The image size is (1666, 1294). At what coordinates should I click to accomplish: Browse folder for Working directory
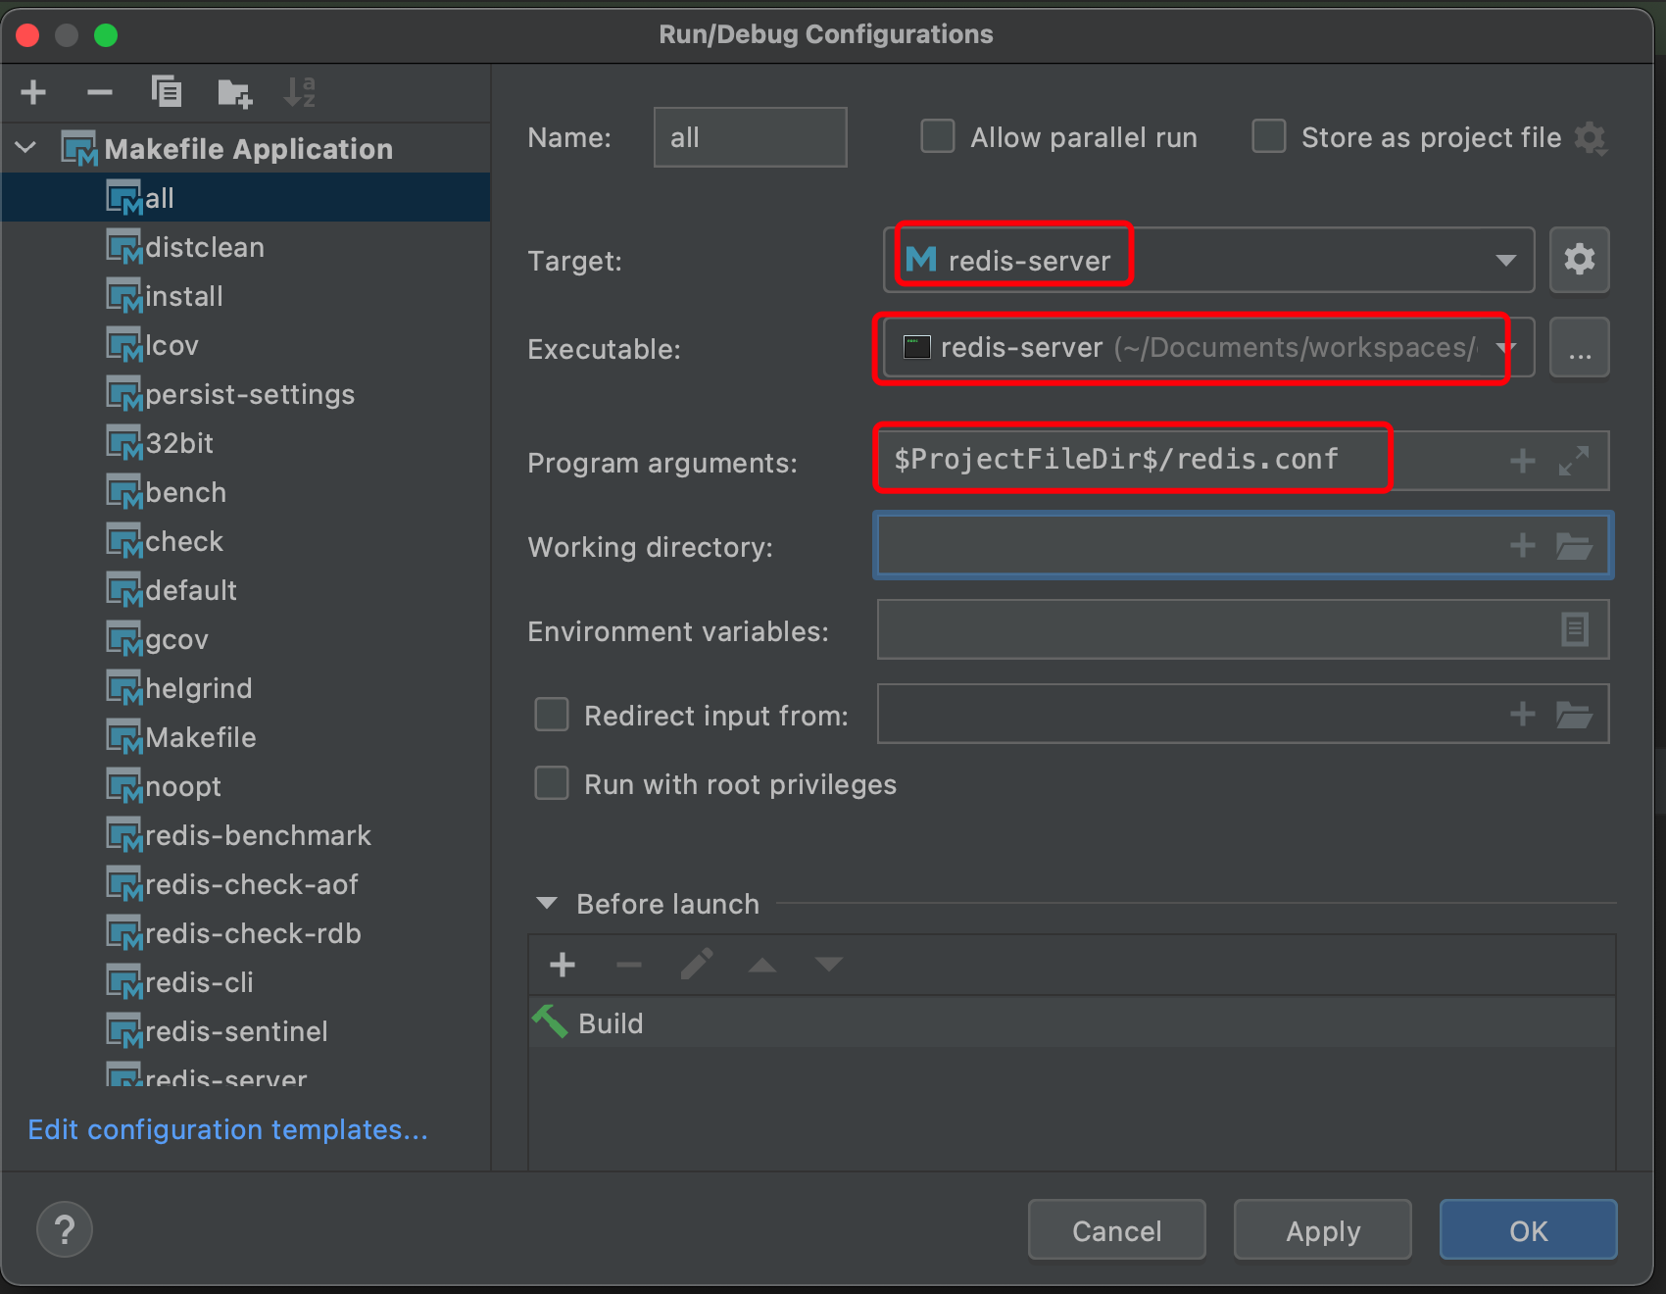pos(1574,546)
